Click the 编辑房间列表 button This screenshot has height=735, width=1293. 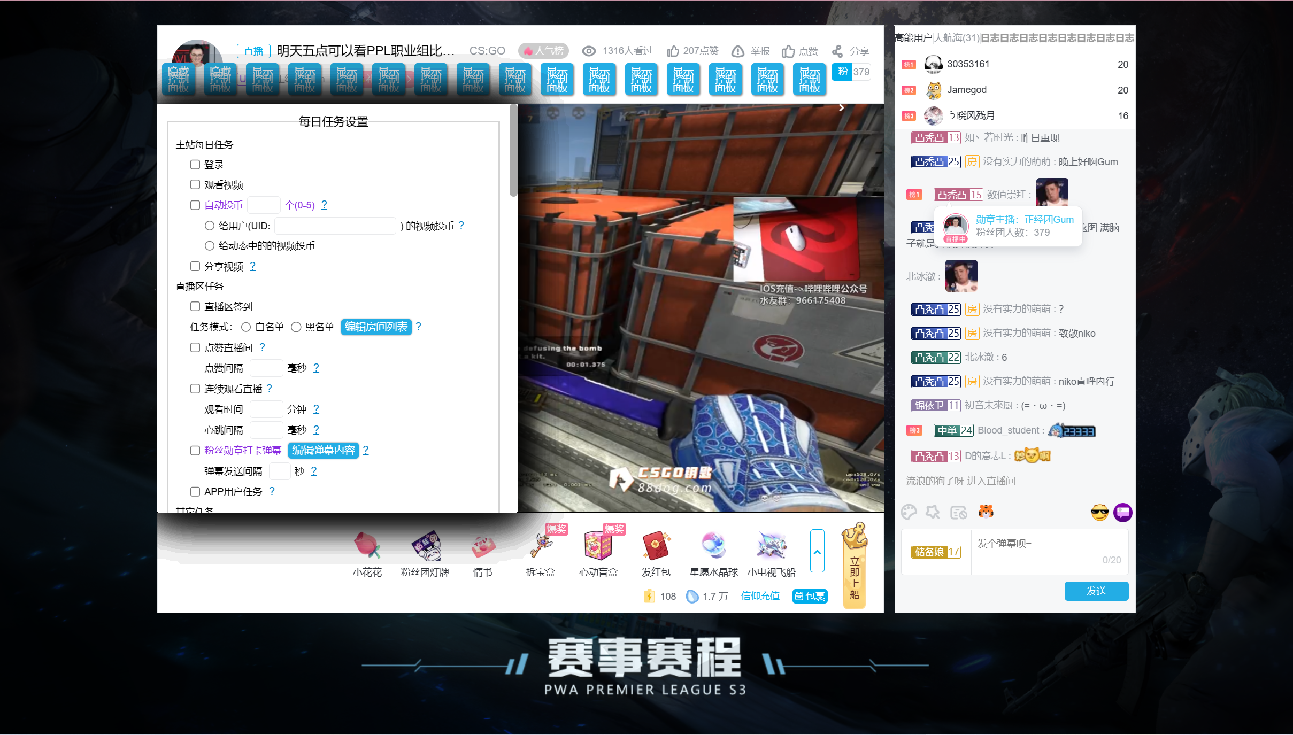376,327
